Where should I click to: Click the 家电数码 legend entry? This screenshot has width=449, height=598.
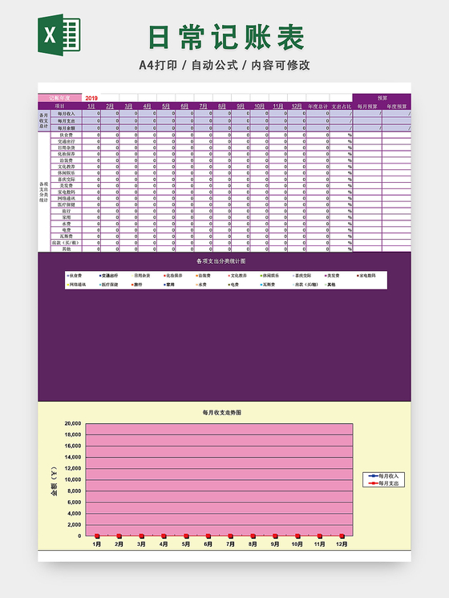366,276
